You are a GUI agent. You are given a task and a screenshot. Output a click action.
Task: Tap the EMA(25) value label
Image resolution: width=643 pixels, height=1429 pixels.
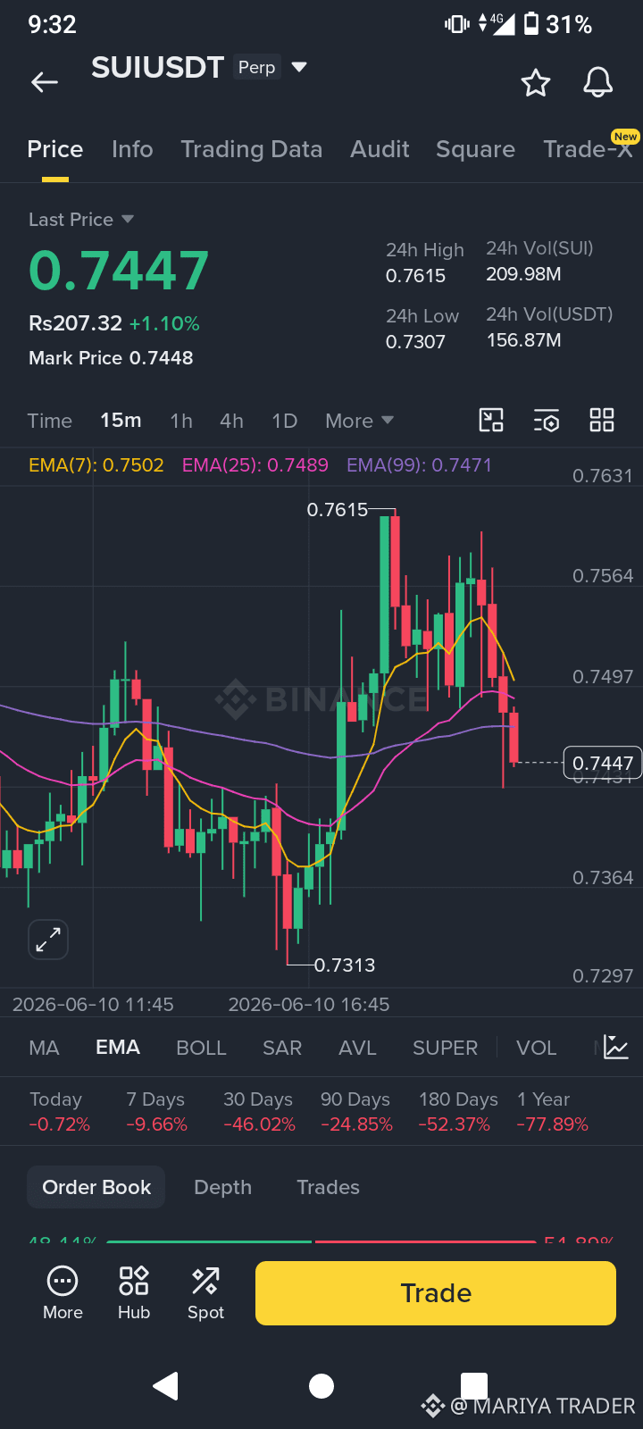tap(255, 465)
